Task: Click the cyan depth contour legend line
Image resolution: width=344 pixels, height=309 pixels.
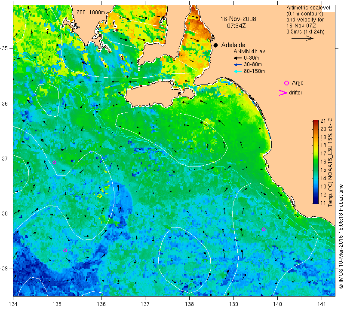Action: (x=84, y=17)
